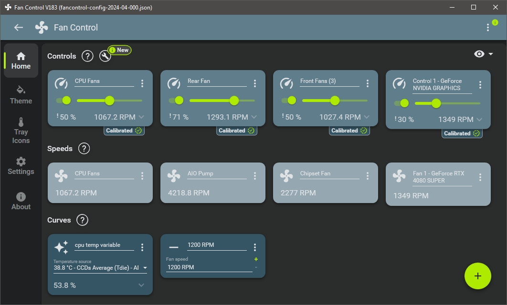The height and width of the screenshot is (305, 507).
Task: Click the Controls help question mark icon
Action: (x=87, y=56)
